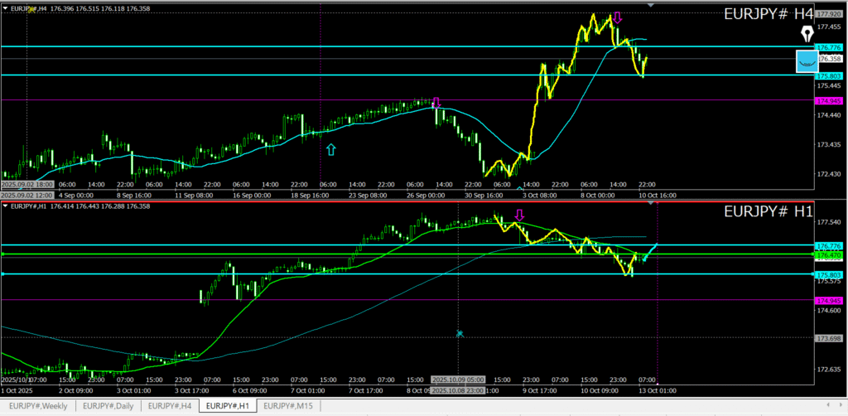Open the EURJPY#,M15 chart tab
This screenshot has width=848, height=416.
[x=287, y=406]
